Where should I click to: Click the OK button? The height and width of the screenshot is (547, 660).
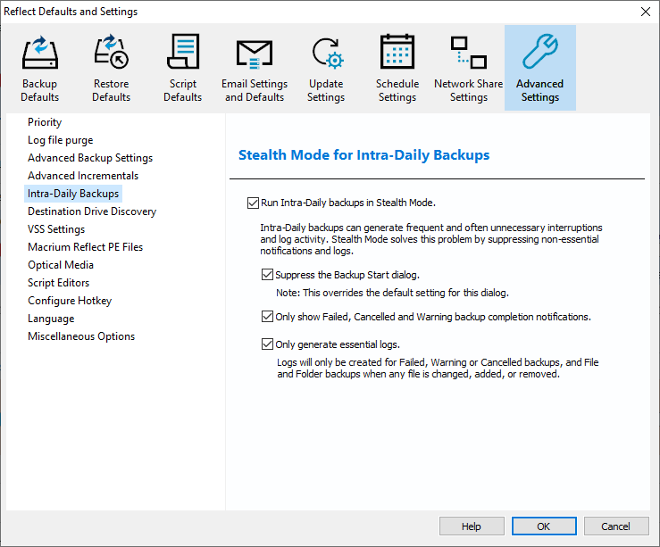click(x=543, y=526)
